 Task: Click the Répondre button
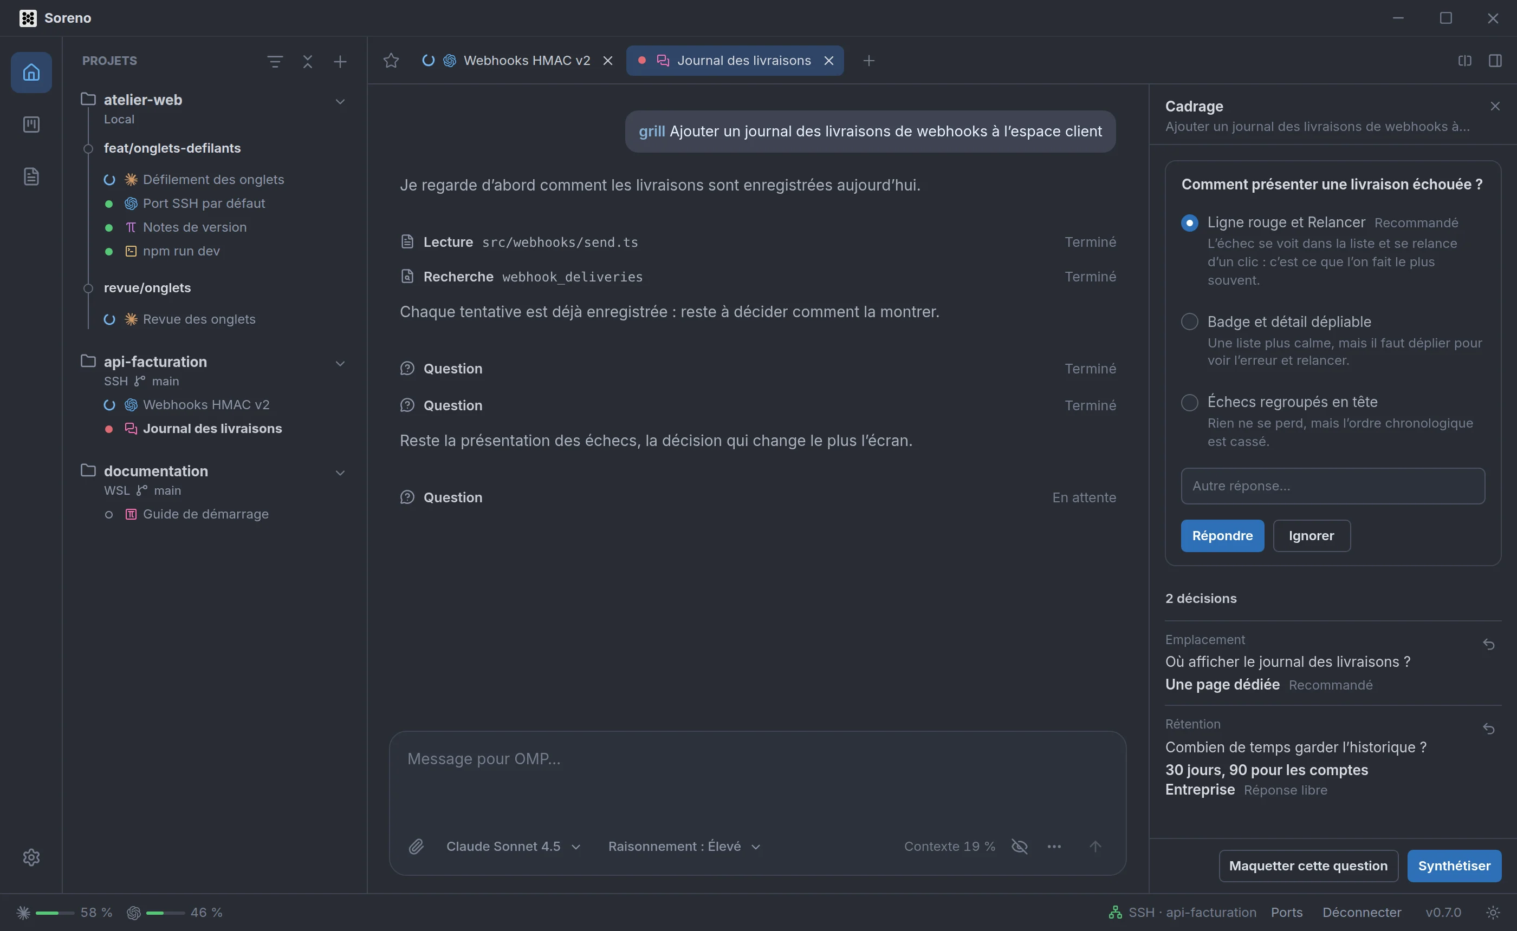point(1222,536)
